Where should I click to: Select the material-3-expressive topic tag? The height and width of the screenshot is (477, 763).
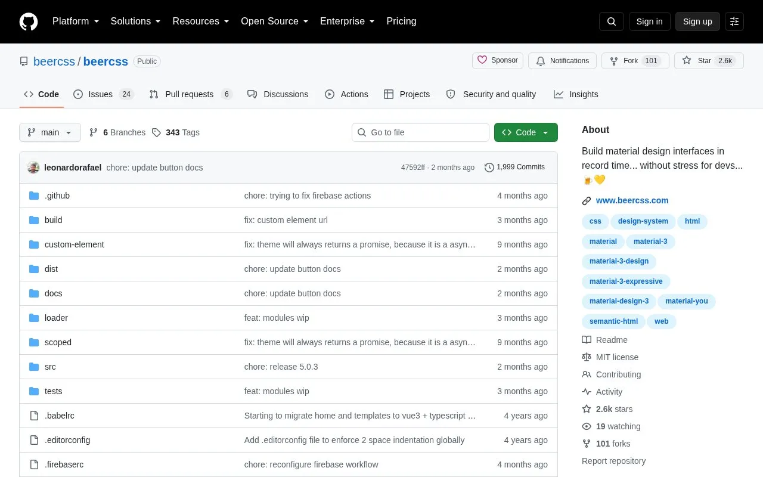tap(626, 281)
